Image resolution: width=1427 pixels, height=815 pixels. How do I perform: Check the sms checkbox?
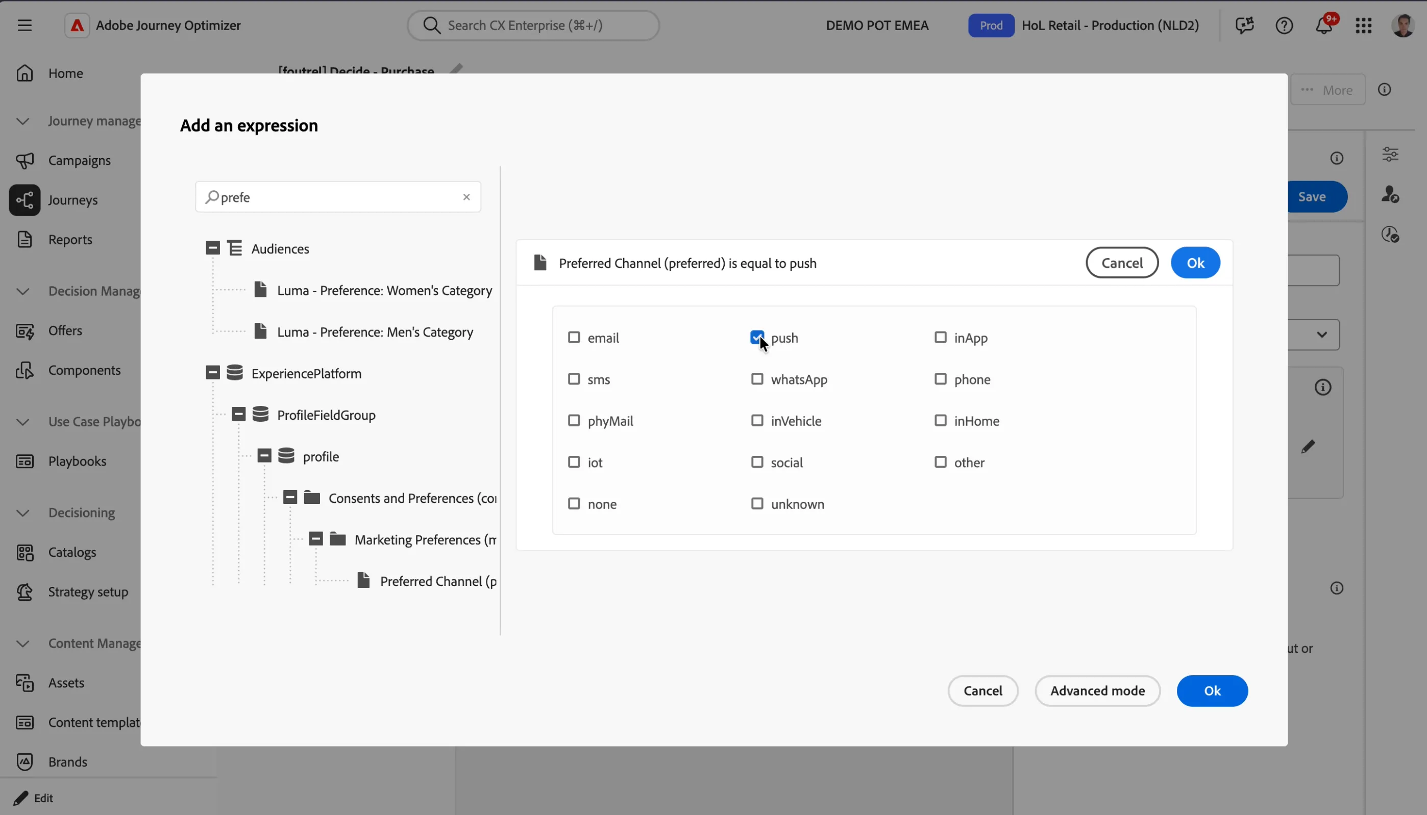point(574,379)
